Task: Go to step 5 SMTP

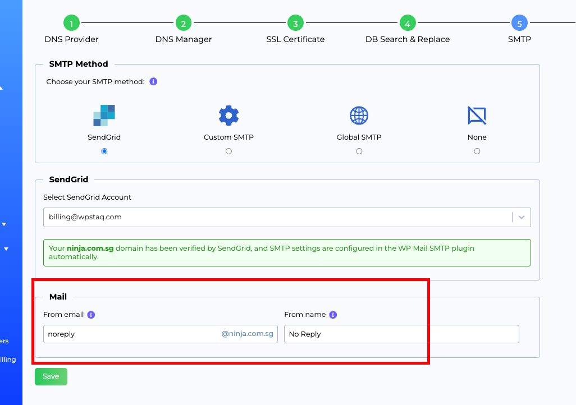Action: [519, 23]
